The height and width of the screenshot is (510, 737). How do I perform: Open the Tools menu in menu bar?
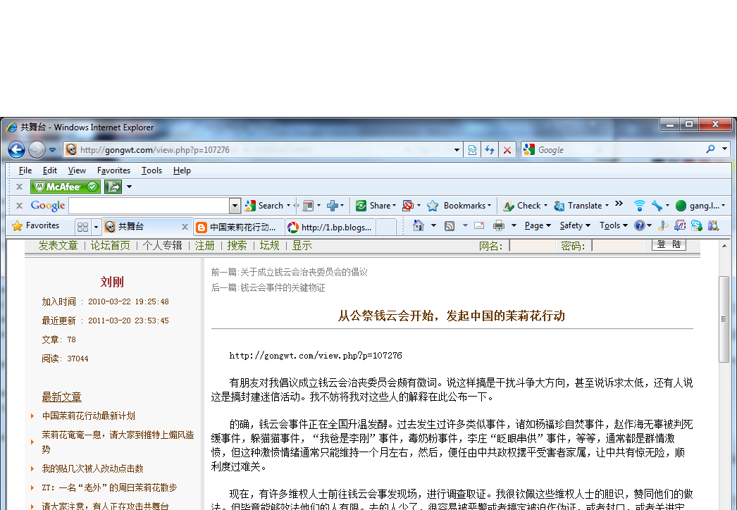click(151, 170)
